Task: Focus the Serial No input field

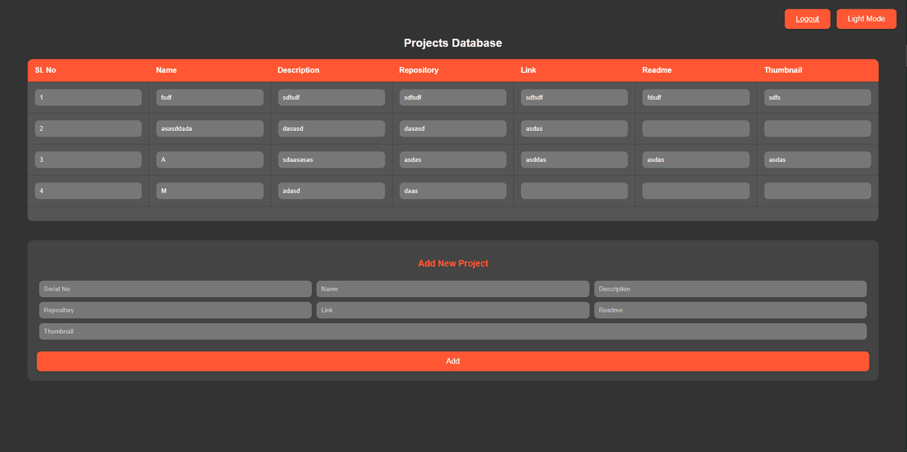Action: (175, 289)
